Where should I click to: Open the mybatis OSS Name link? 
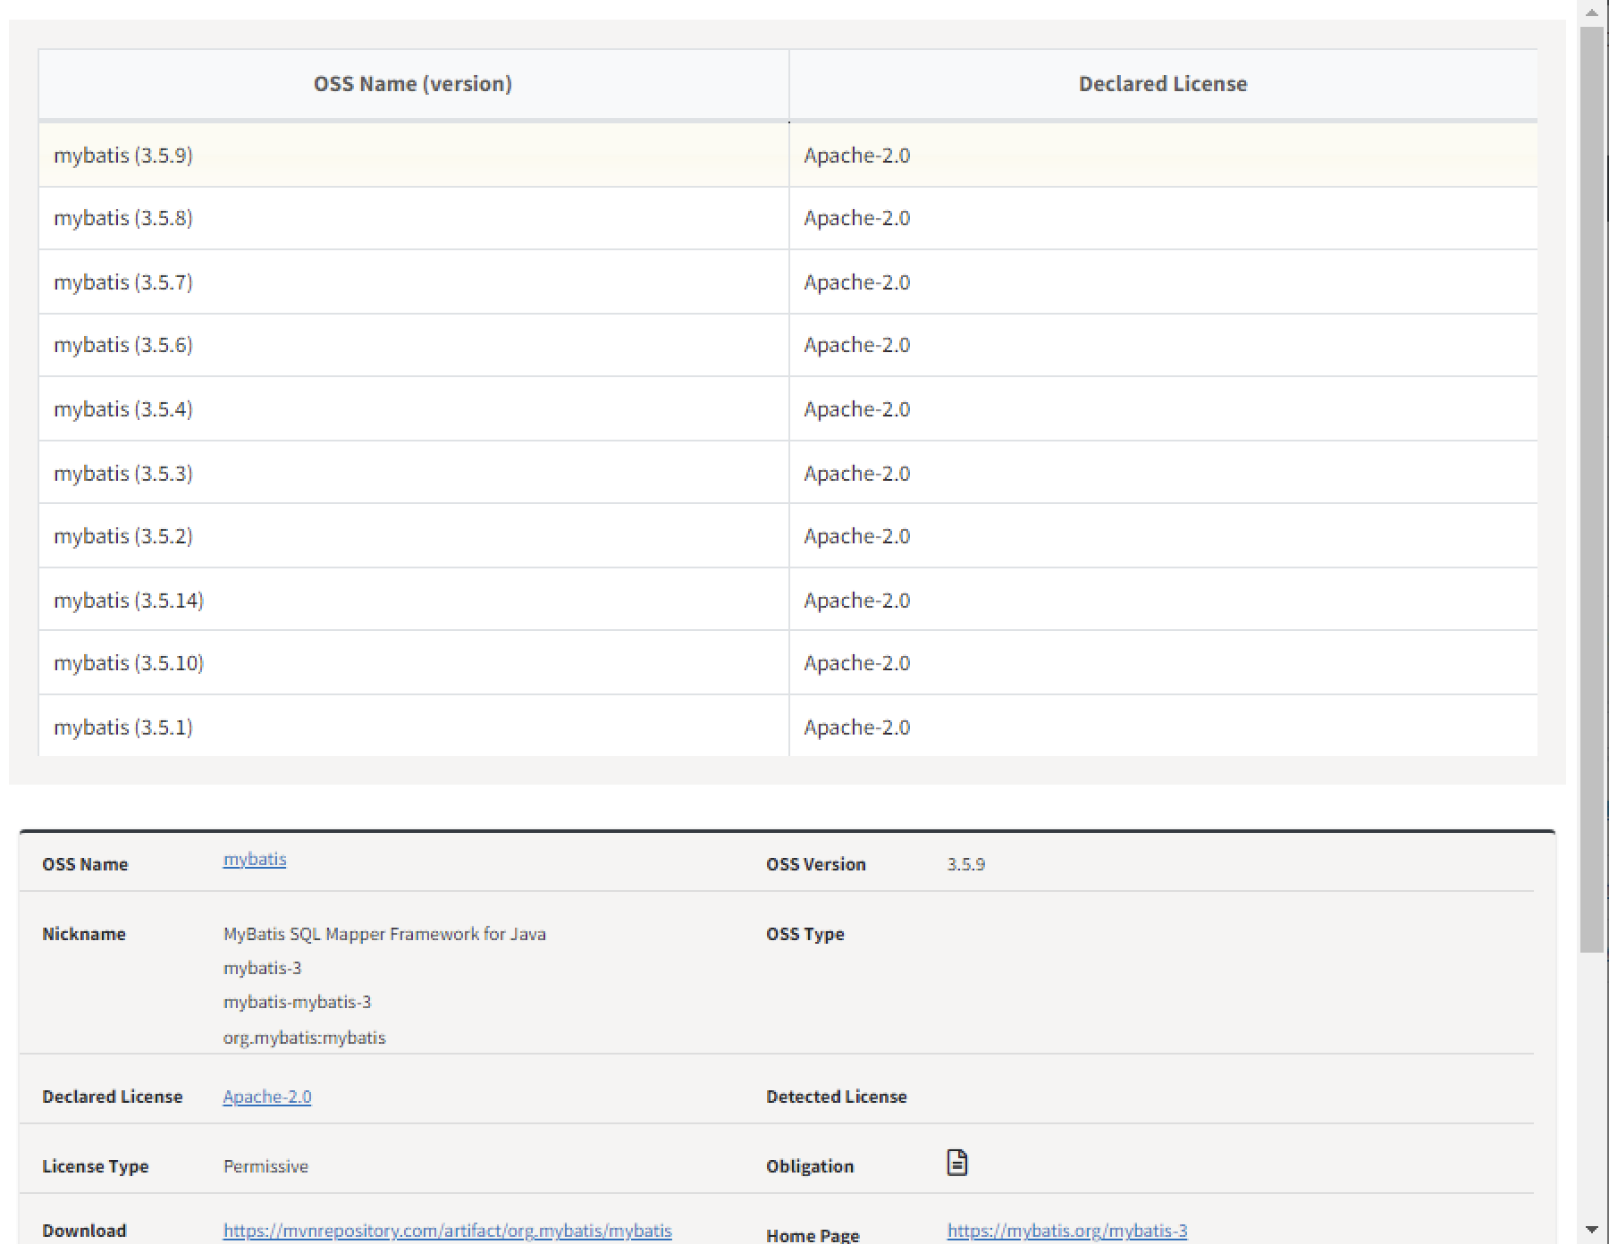[255, 859]
